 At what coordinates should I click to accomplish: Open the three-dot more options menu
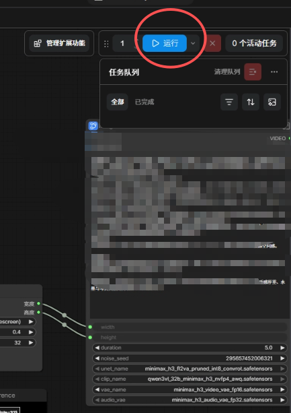coord(274,71)
